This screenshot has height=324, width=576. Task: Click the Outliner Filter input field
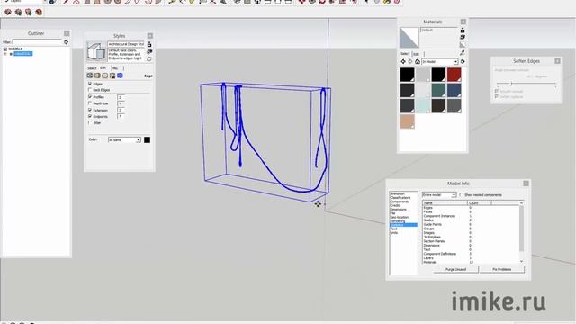click(x=38, y=42)
